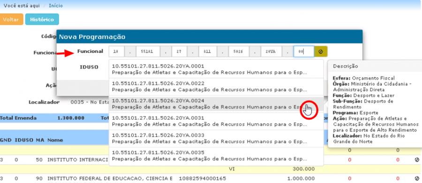The width and height of the screenshot is (422, 183).
Task: Focus the last Funcional field containing 00
Action: pyautogui.click(x=303, y=51)
